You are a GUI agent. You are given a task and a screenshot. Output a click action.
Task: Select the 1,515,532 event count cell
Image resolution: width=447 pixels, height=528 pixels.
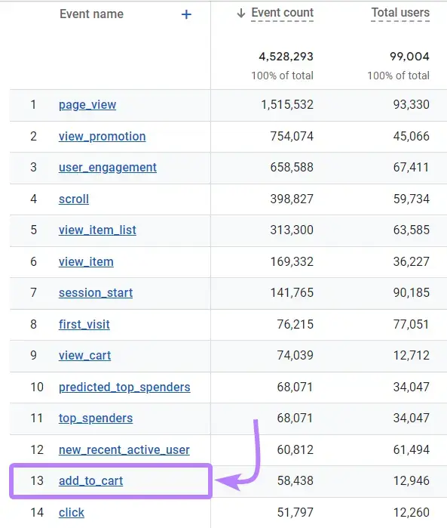tap(287, 105)
